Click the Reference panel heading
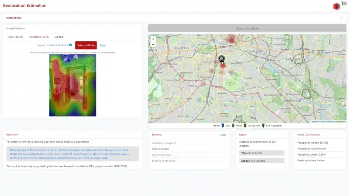The height and width of the screenshot is (196, 349). pyautogui.click(x=12, y=135)
